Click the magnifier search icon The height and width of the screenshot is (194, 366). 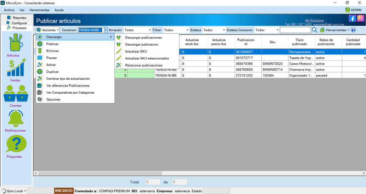click(315, 30)
